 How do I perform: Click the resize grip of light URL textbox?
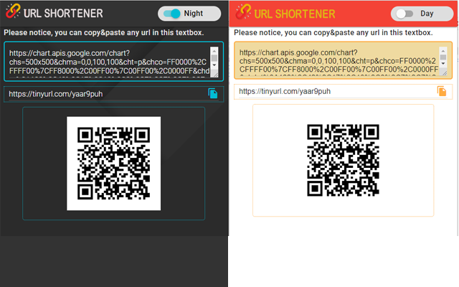[444, 72]
